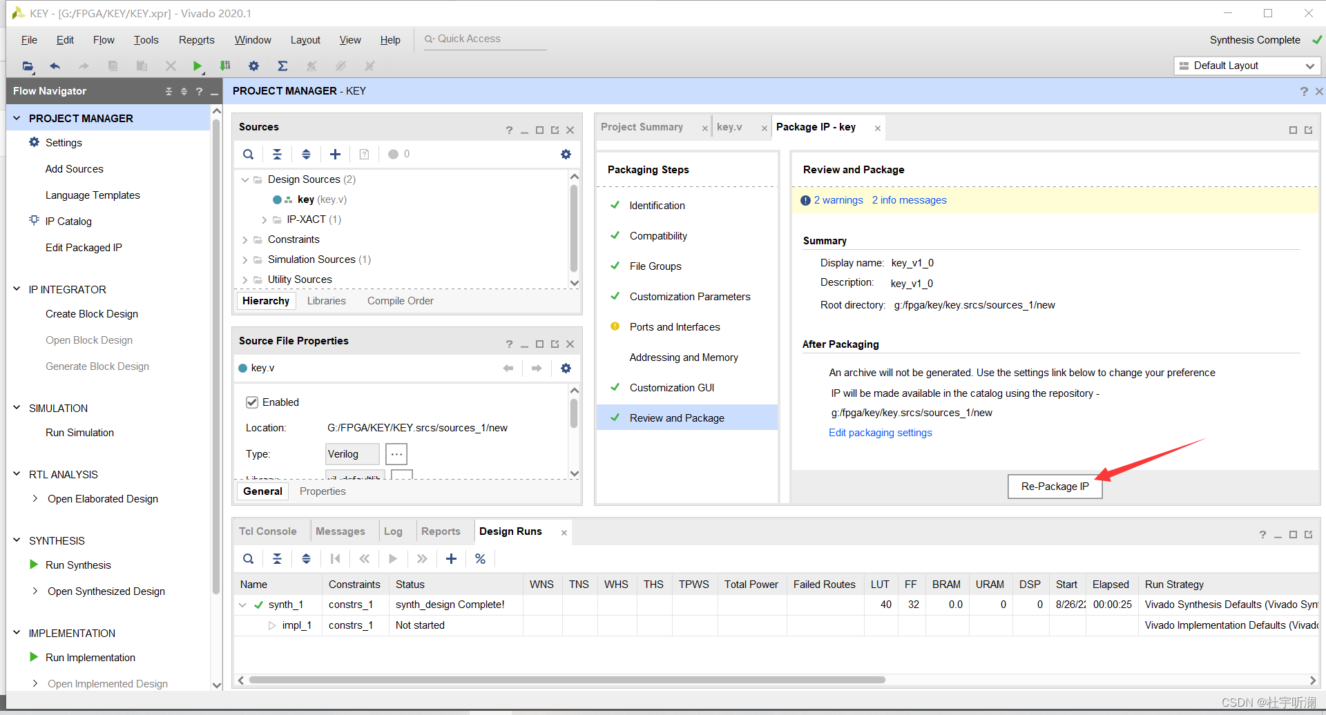Expand the Utility Sources folder
1326x715 pixels.
[x=244, y=280]
